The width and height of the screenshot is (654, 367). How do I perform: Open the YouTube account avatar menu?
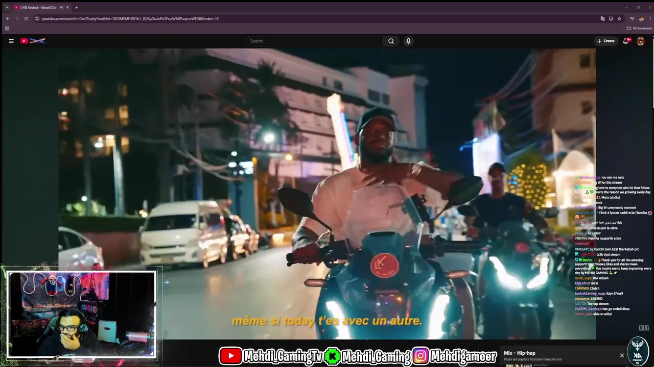pos(641,41)
